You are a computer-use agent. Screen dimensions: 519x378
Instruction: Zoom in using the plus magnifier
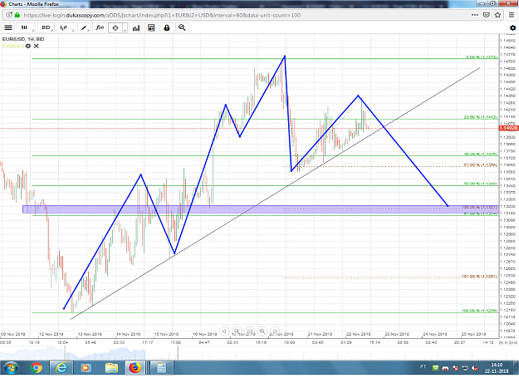(262, 331)
